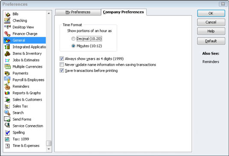Click the Bills category icon

[7, 14]
